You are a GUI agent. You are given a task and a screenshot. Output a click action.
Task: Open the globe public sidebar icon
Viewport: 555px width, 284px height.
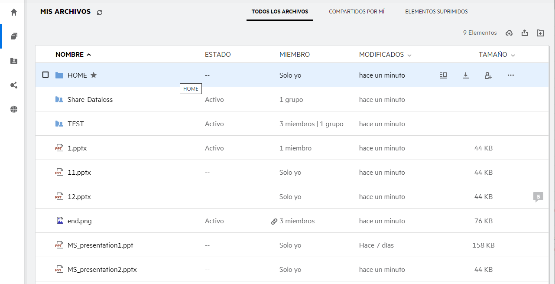(x=14, y=110)
